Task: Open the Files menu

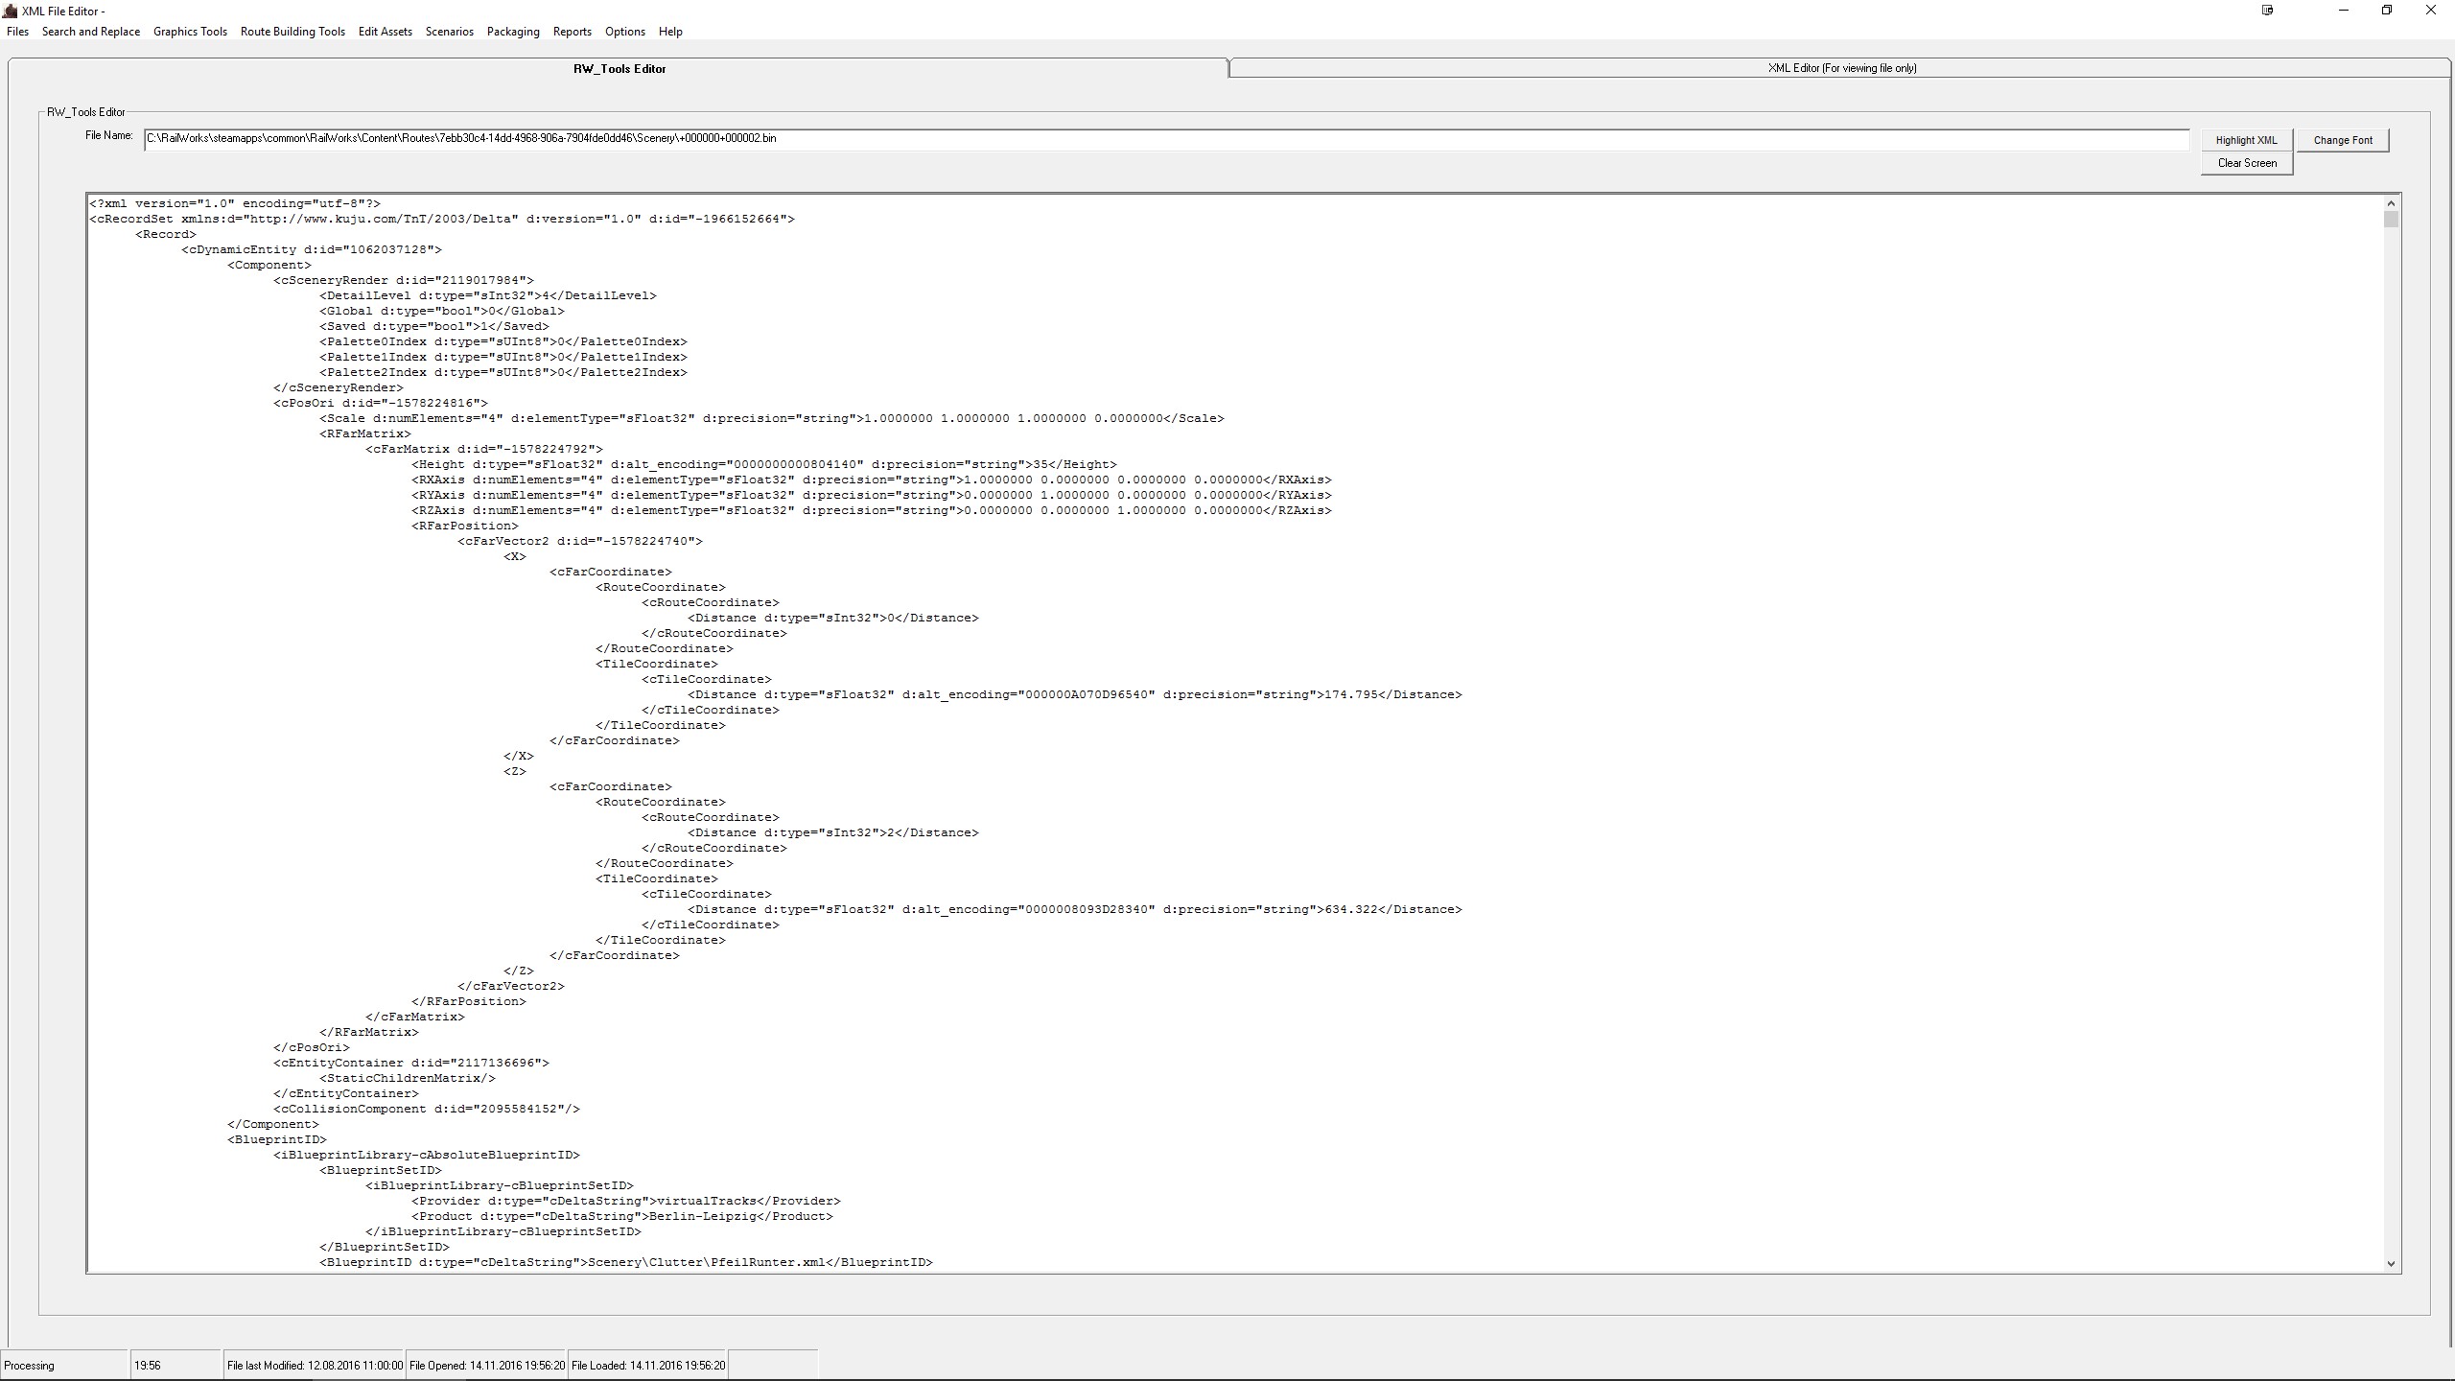Action: point(17,32)
